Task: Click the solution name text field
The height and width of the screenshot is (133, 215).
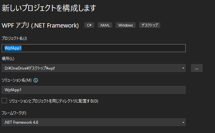Action: 94,90
